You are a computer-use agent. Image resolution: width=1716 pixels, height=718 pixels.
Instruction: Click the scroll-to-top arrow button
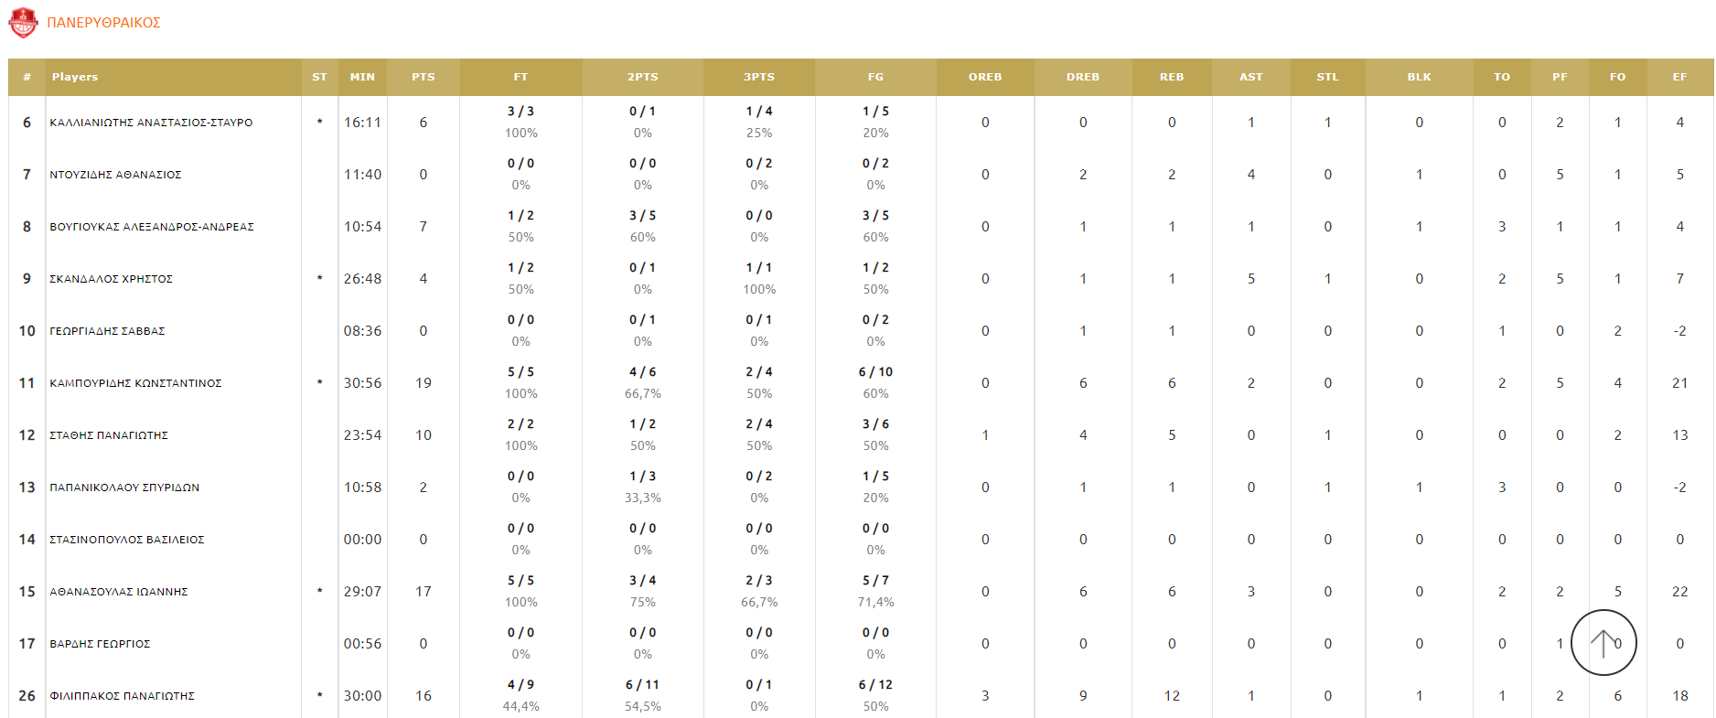[1603, 642]
